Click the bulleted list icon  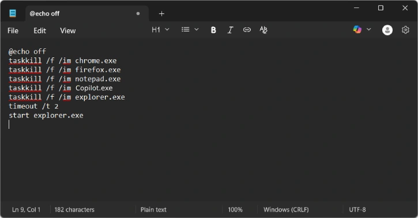(x=185, y=29)
